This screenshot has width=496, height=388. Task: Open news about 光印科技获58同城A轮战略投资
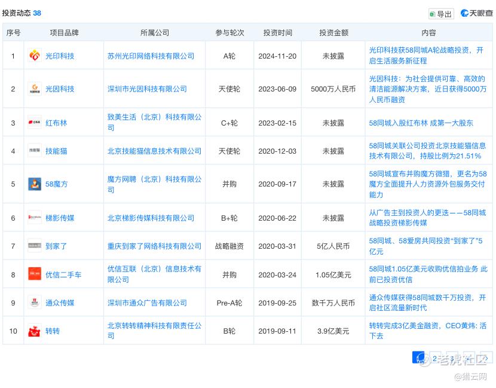pyautogui.click(x=426, y=56)
